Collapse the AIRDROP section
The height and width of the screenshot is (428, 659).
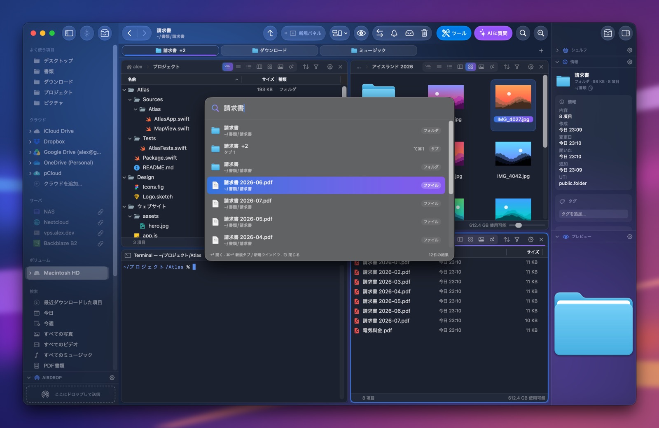tap(29, 378)
